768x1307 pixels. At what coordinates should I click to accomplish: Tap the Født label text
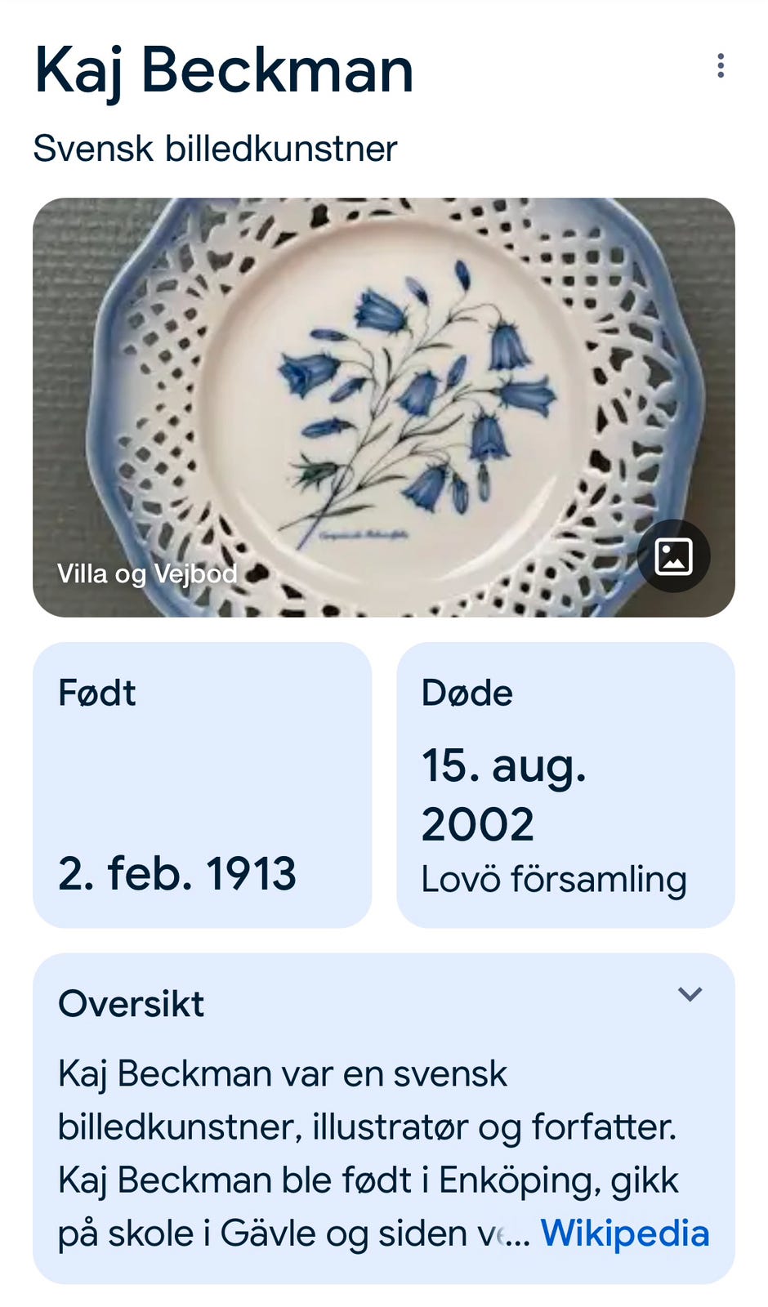(96, 693)
